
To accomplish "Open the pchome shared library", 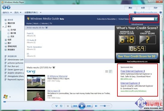I will (x=16, y=63).
